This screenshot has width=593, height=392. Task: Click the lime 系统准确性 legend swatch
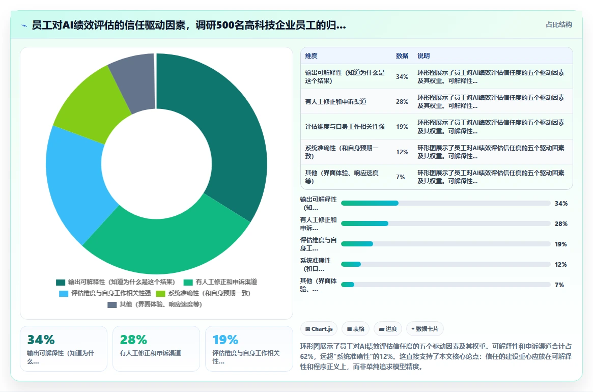pos(161,294)
